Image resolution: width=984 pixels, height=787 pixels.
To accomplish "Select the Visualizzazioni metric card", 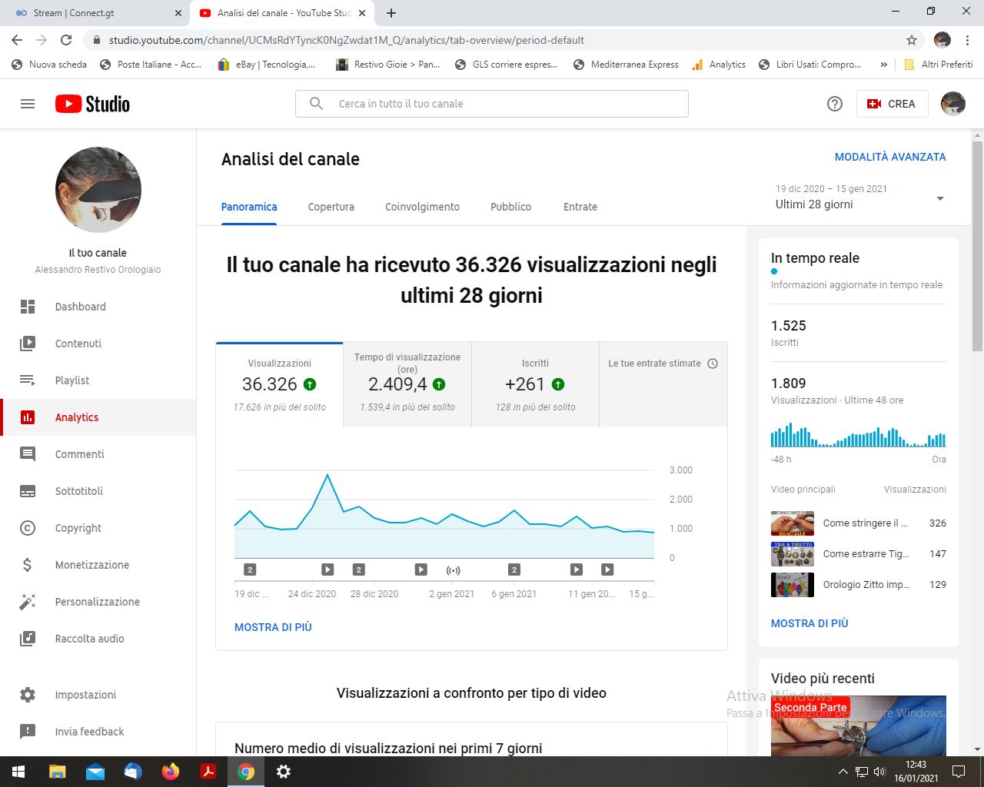I will (x=280, y=384).
